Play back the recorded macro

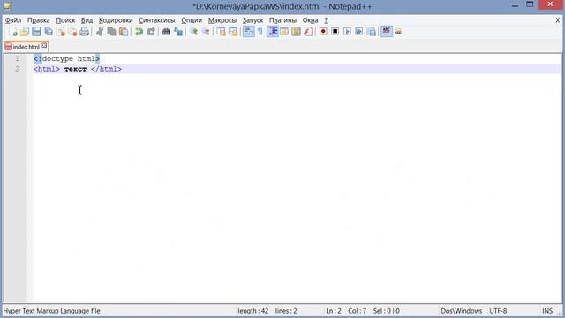pyautogui.click(x=347, y=32)
